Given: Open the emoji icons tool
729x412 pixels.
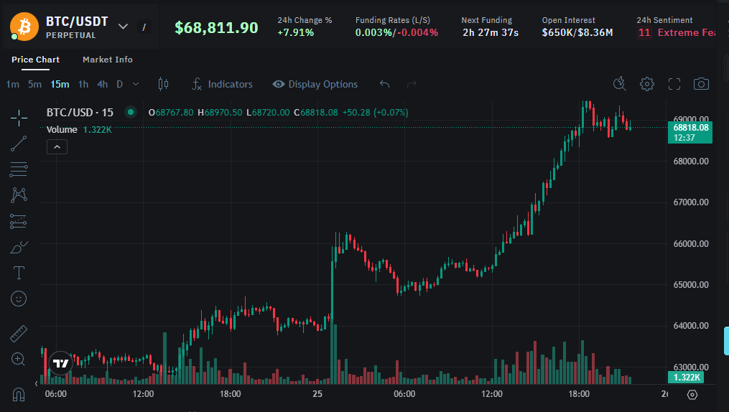Looking at the screenshot, I should pyautogui.click(x=19, y=299).
